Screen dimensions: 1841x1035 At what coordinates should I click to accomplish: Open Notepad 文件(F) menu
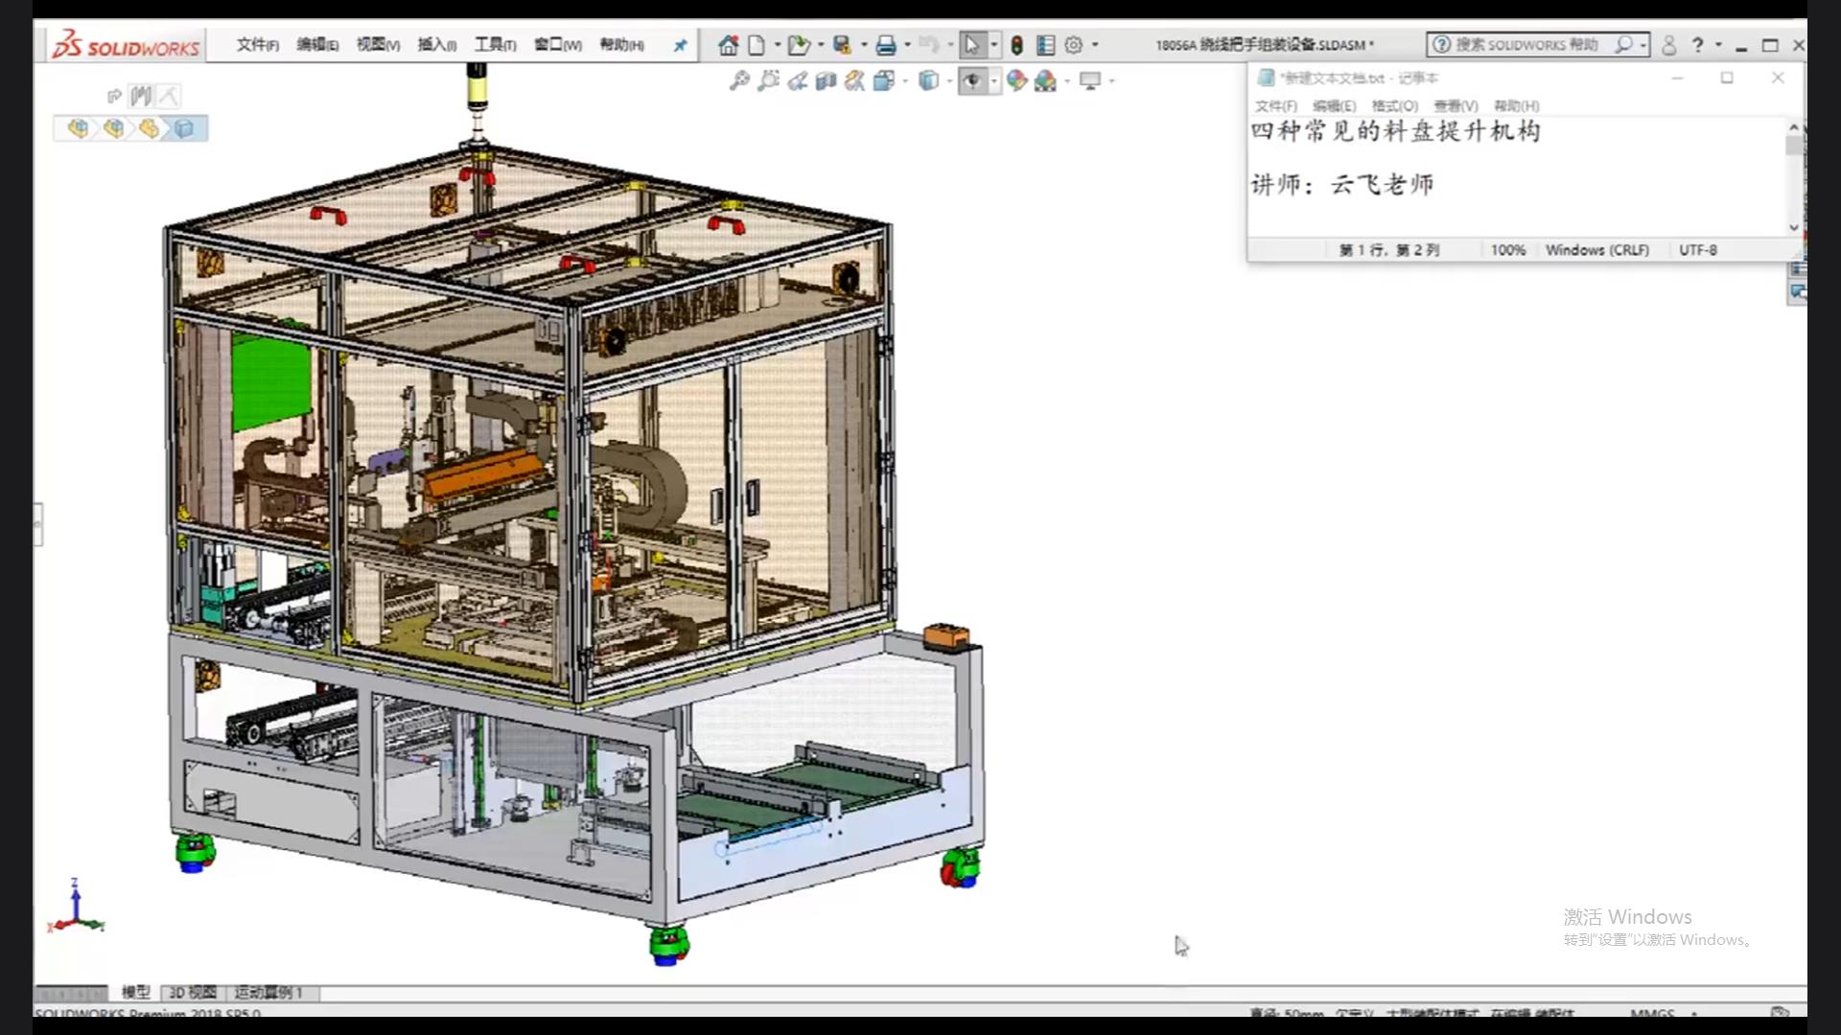pos(1276,105)
